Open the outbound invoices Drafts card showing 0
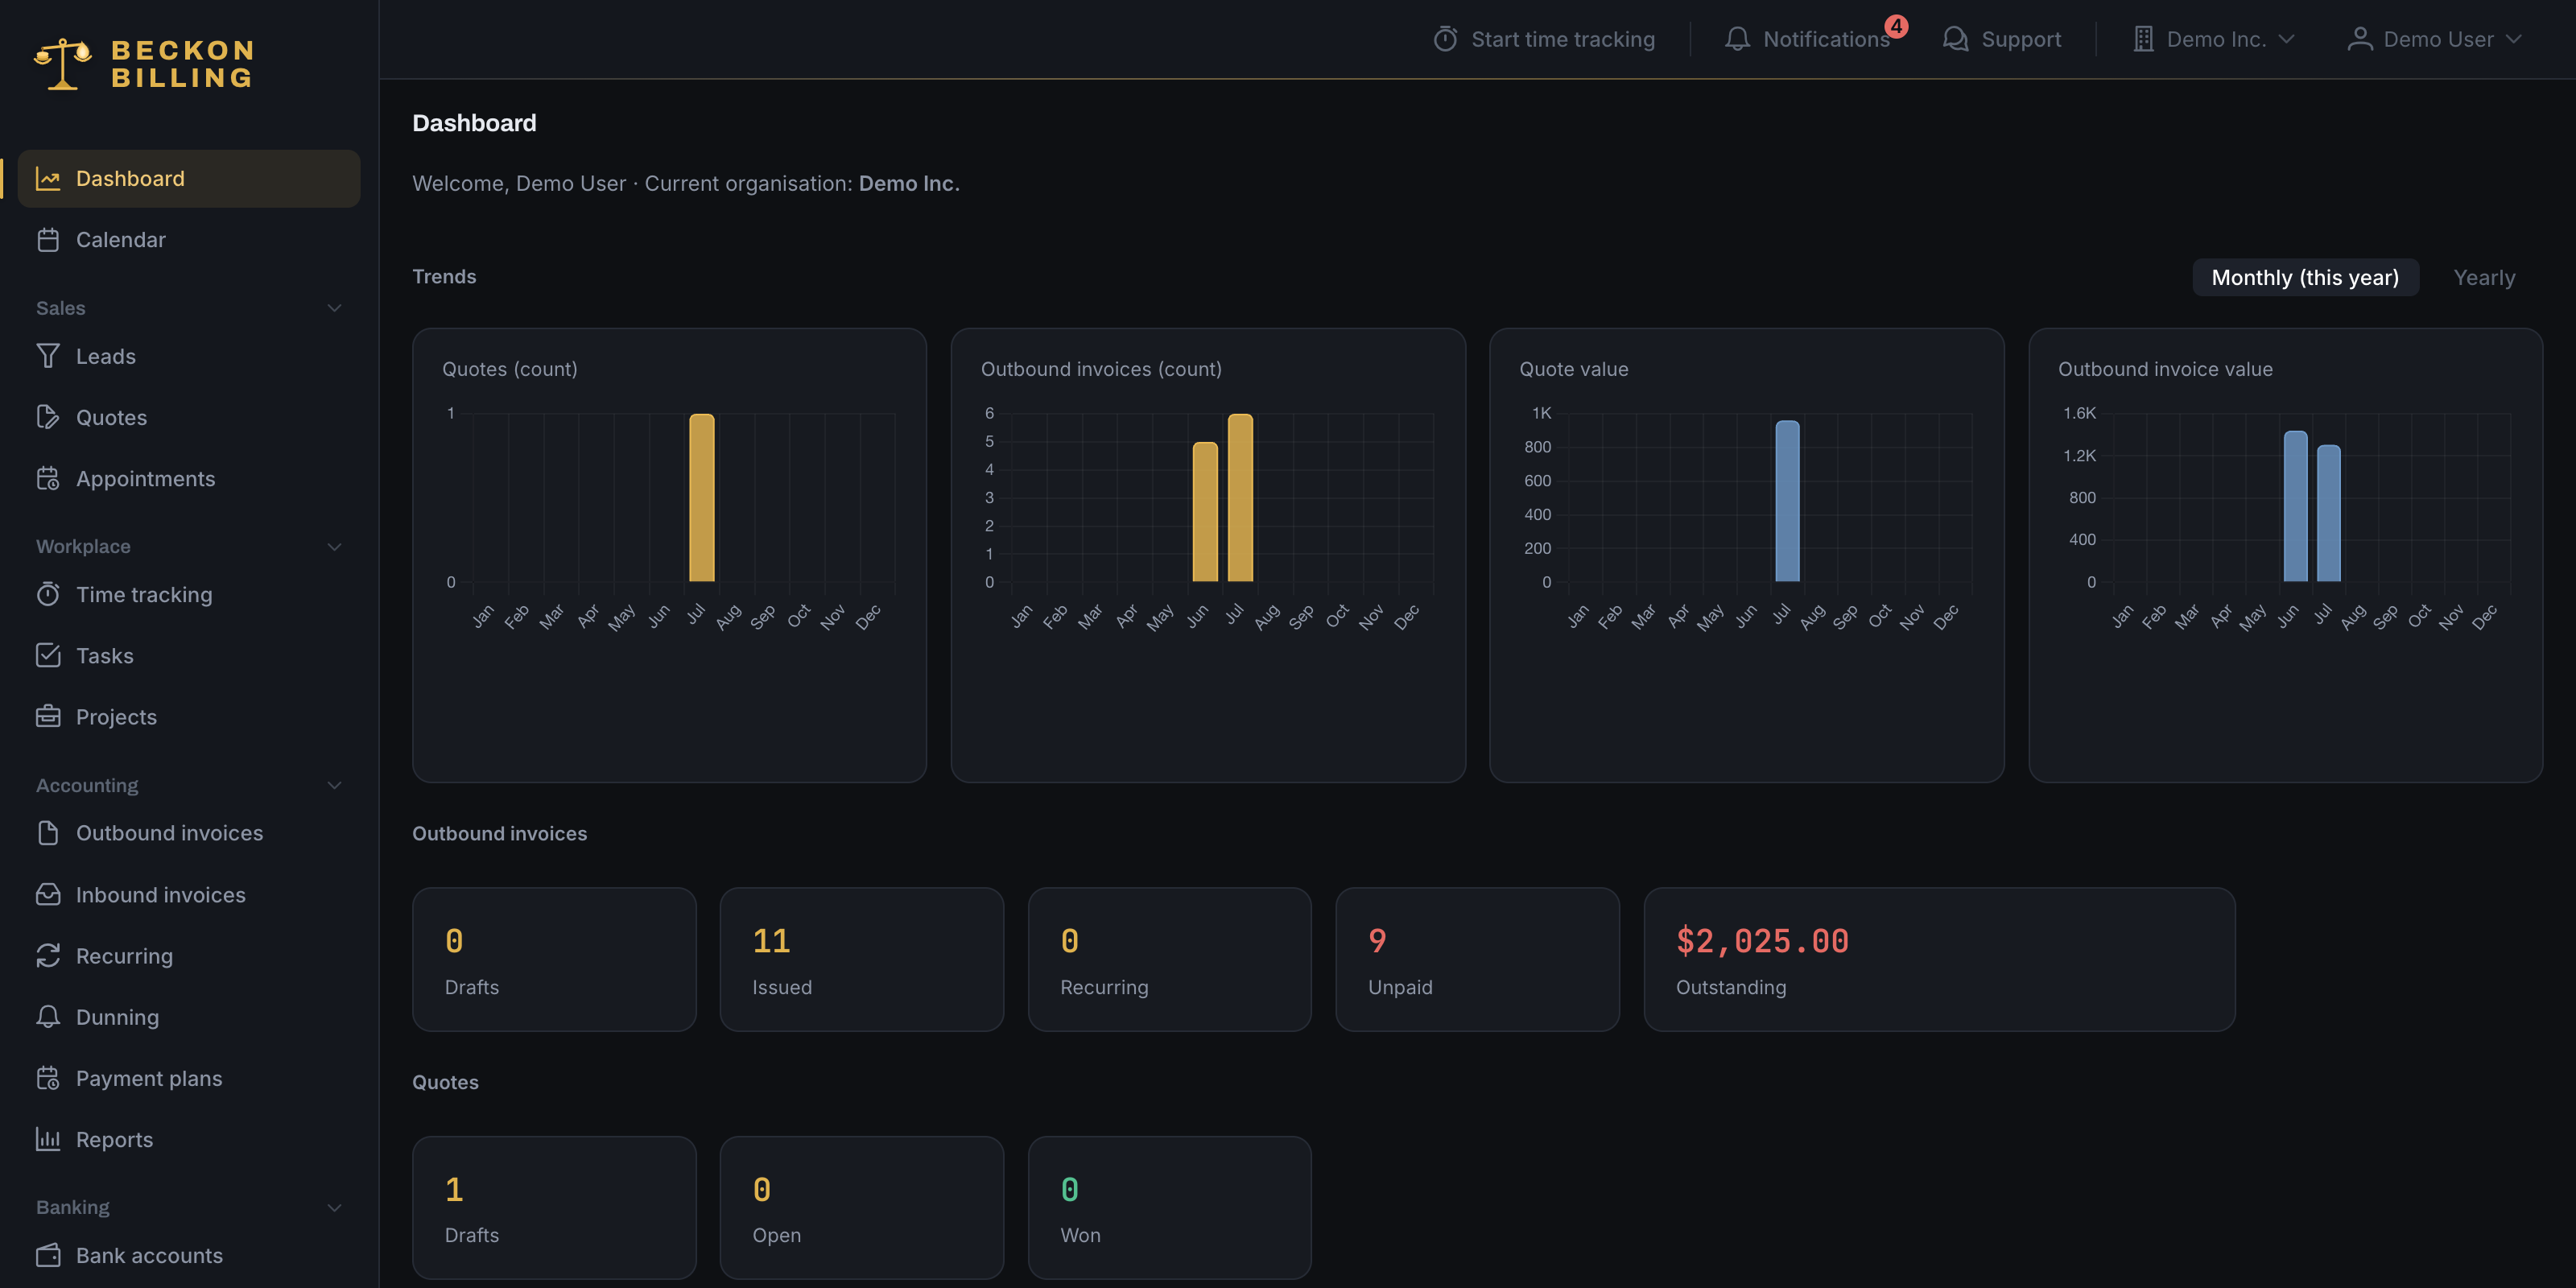Viewport: 2576px width, 1288px height. (554, 960)
